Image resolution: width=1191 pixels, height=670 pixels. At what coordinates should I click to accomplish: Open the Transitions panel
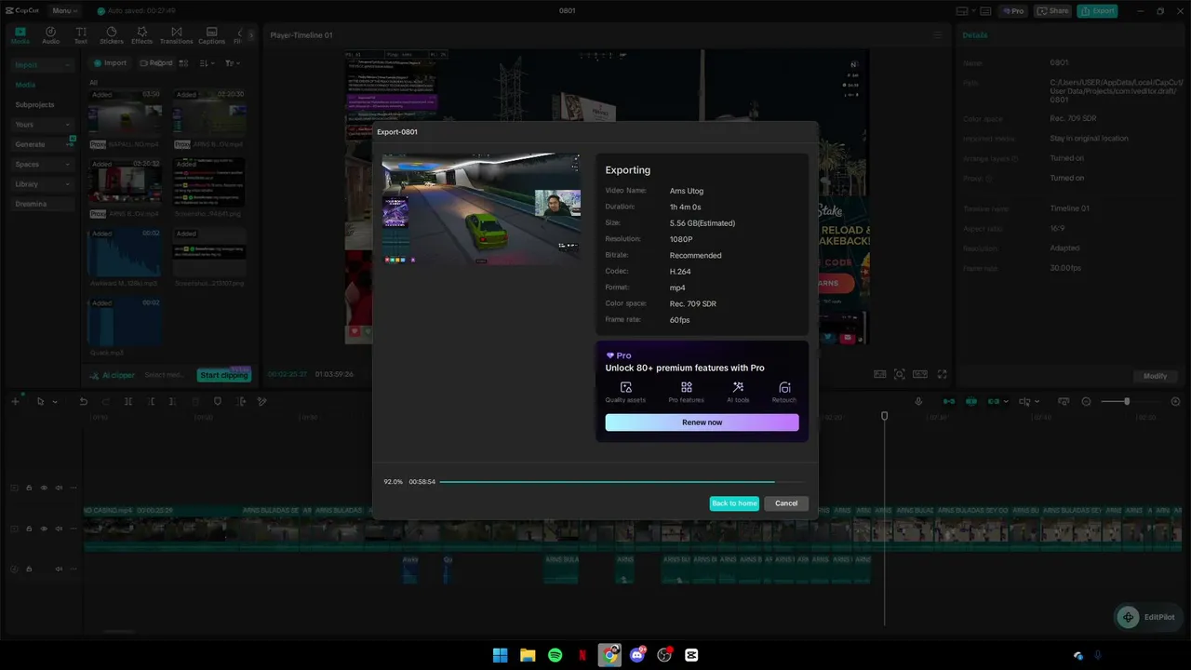coord(176,35)
